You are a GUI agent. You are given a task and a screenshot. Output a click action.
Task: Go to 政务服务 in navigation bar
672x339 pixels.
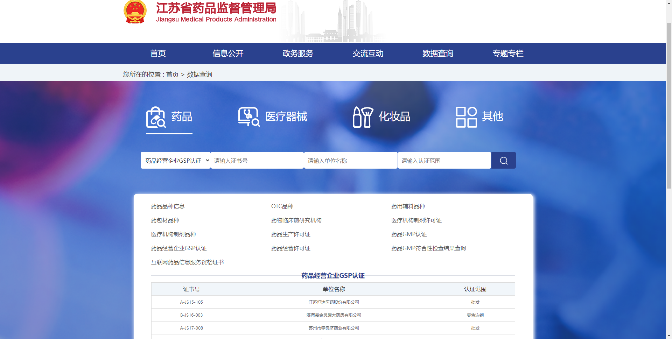[298, 54]
